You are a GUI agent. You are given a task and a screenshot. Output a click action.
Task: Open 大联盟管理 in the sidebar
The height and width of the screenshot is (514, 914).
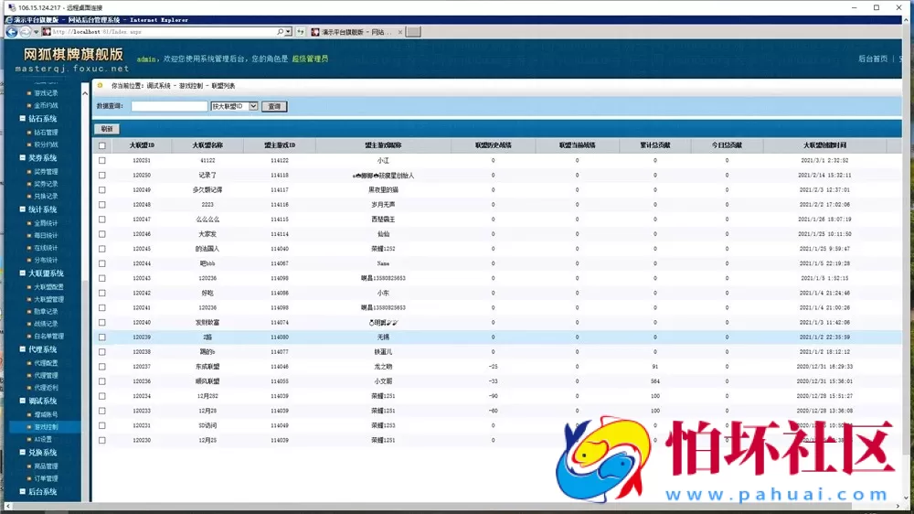coord(49,299)
